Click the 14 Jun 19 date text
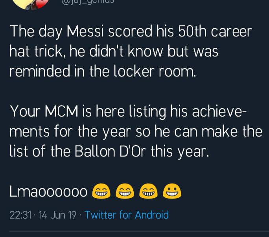 [x=57, y=215]
